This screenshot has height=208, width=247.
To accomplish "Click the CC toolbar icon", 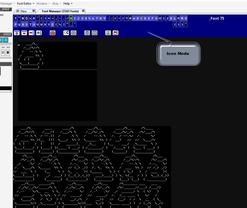I will (66, 33).
